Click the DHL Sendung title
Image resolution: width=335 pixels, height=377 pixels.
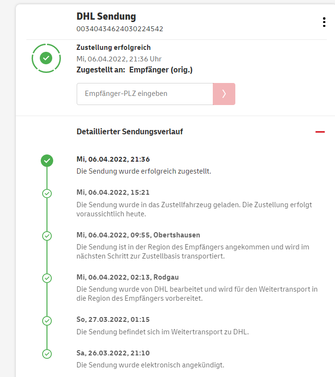click(x=106, y=16)
